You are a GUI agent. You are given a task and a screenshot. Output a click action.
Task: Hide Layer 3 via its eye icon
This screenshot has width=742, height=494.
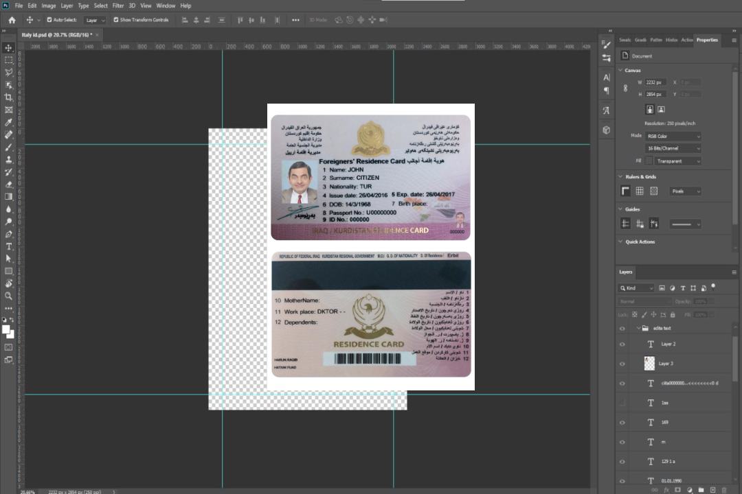(622, 364)
